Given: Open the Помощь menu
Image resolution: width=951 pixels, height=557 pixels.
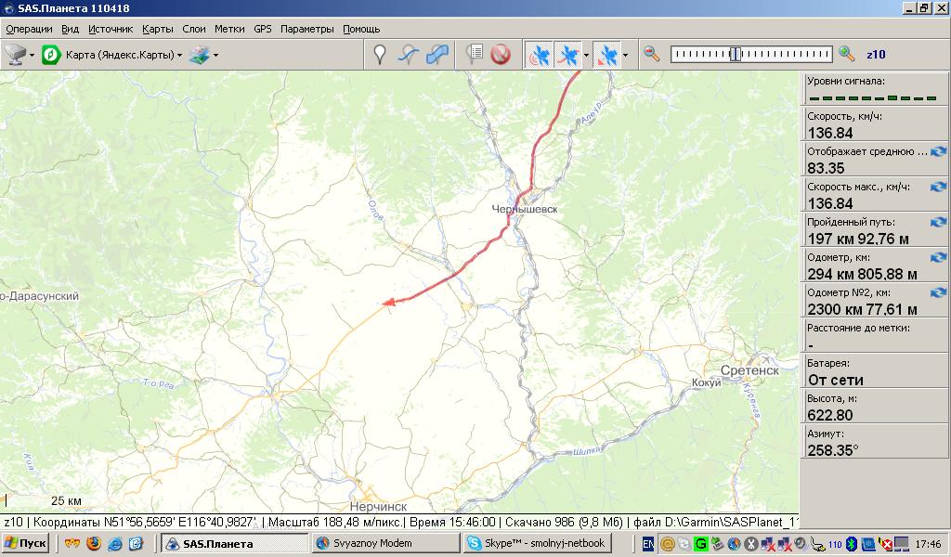Looking at the screenshot, I should tap(361, 29).
